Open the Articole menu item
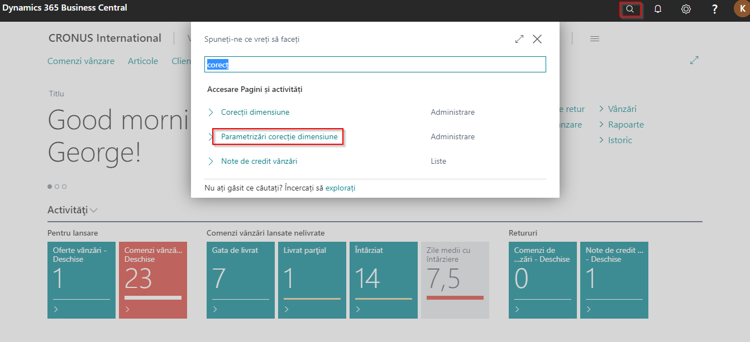The image size is (750, 342). click(143, 61)
